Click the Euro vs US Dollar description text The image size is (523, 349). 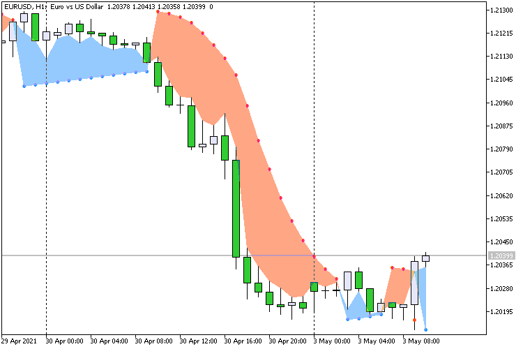pos(77,7)
